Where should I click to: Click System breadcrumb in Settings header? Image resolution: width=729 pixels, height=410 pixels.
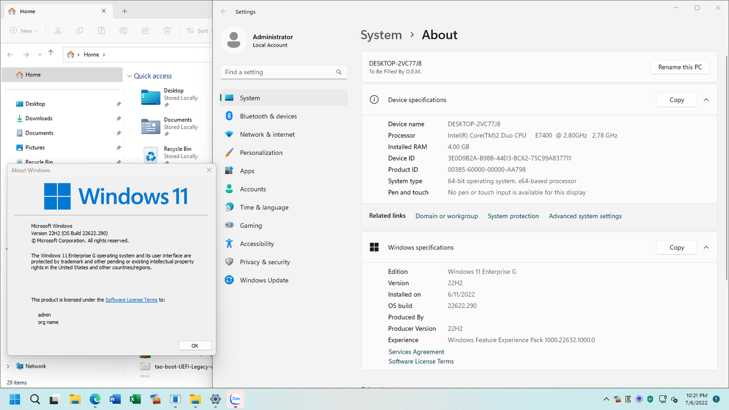coord(381,35)
